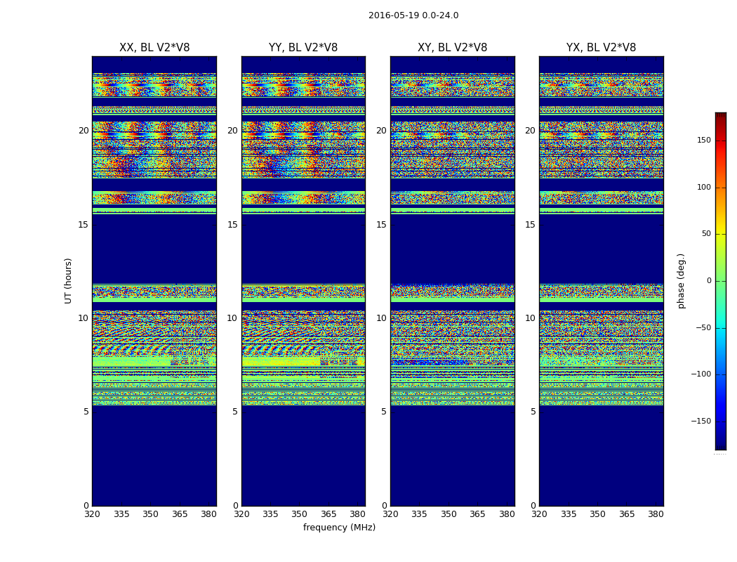Click colorbar tick label "−100"
This screenshot has width=737, height=562.
pyautogui.click(x=701, y=374)
